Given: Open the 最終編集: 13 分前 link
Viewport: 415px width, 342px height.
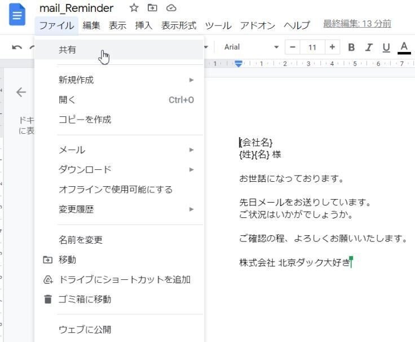Looking at the screenshot, I should (357, 24).
